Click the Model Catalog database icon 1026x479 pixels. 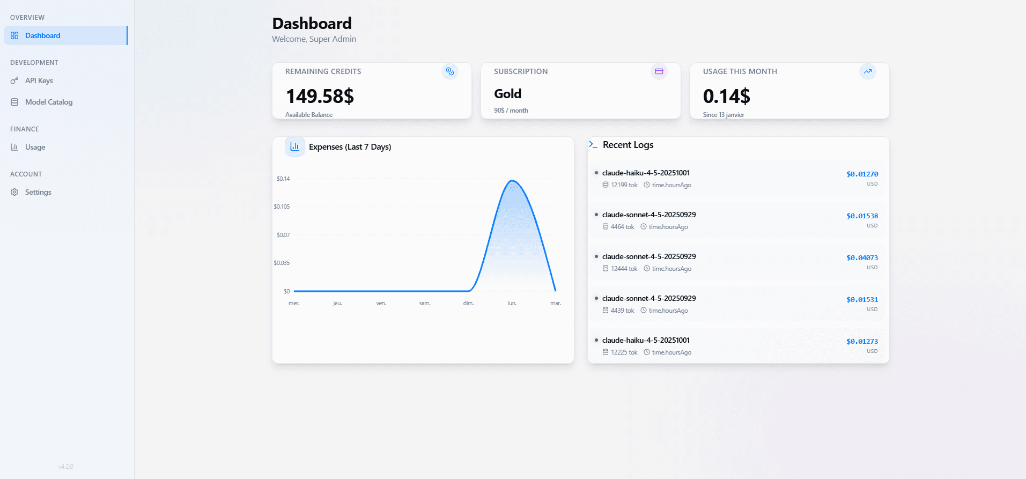click(x=14, y=102)
